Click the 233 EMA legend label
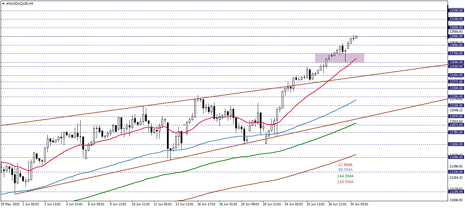 tap(345, 182)
